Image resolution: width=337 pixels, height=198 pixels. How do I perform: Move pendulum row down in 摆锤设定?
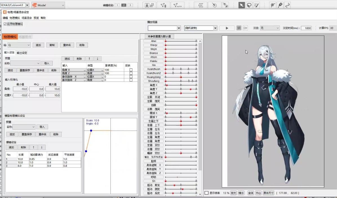(x=42, y=147)
